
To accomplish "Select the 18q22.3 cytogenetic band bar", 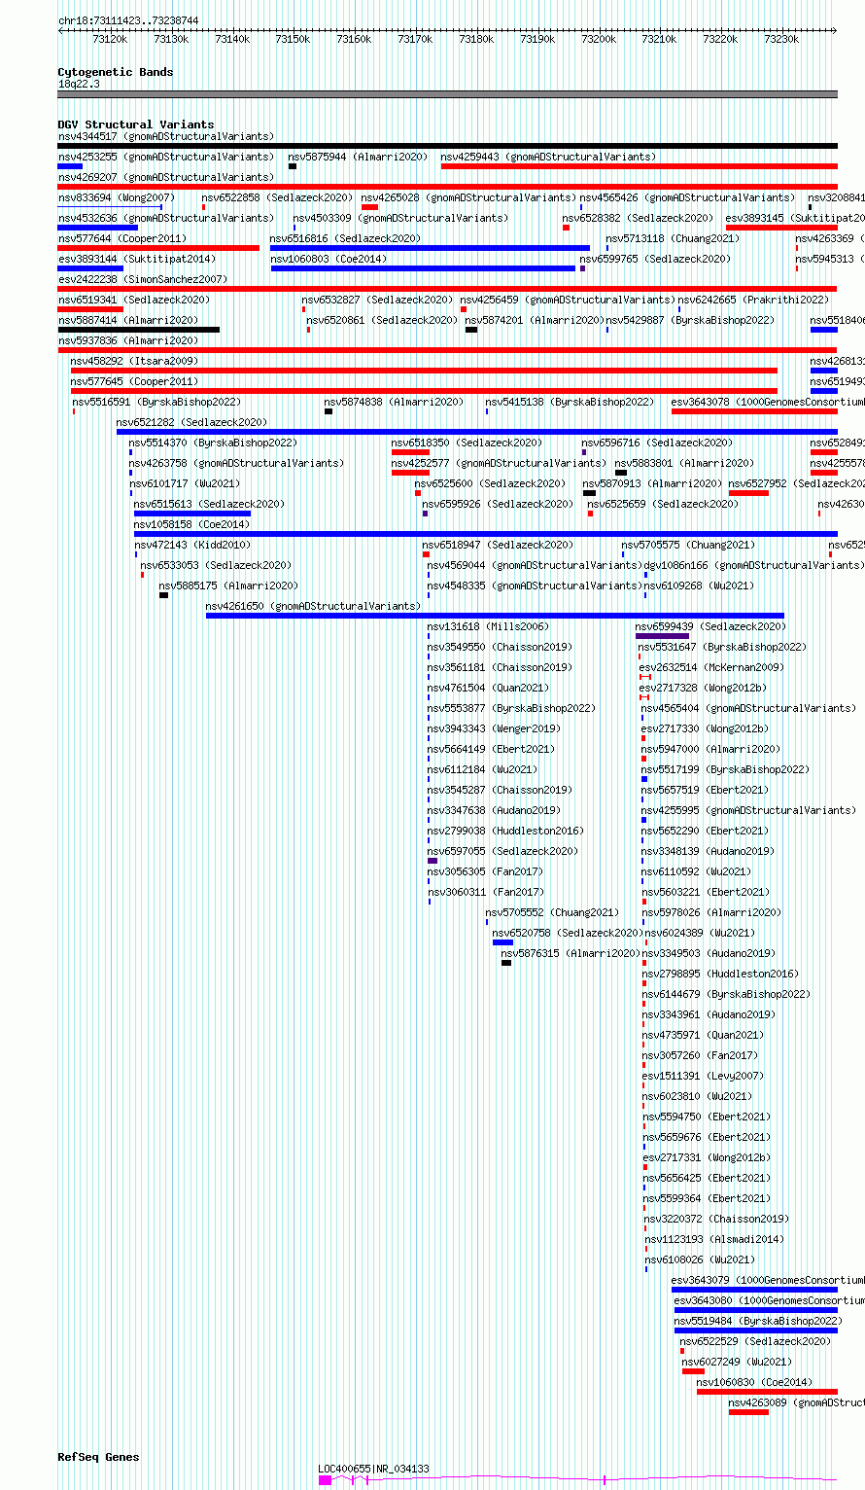I will point(447,94).
